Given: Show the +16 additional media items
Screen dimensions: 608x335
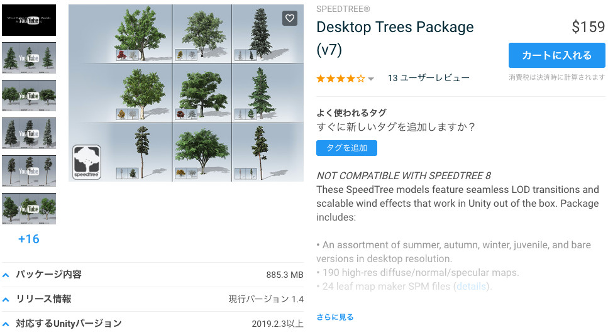Looking at the screenshot, I should [29, 239].
